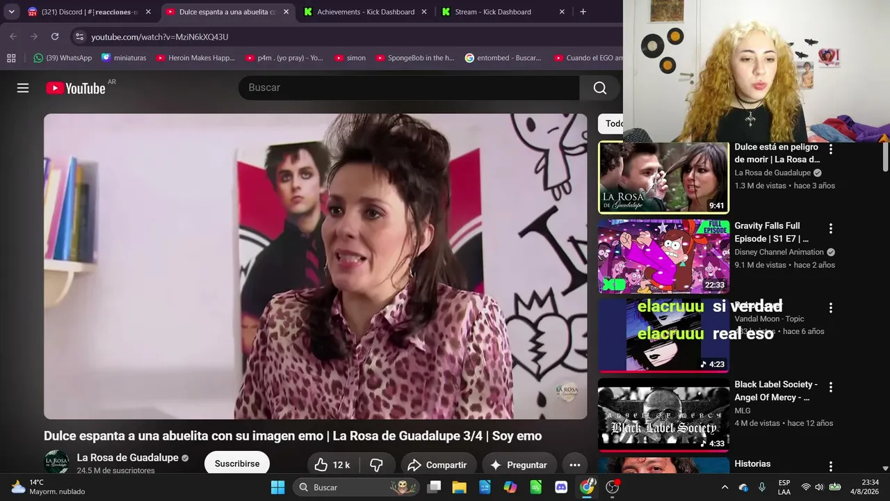
Task: Switch the ESP LAA input language
Action: click(x=784, y=487)
